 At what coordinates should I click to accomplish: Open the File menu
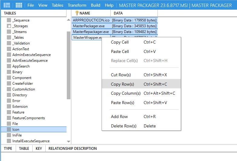pyautogui.click(x=31, y=5)
